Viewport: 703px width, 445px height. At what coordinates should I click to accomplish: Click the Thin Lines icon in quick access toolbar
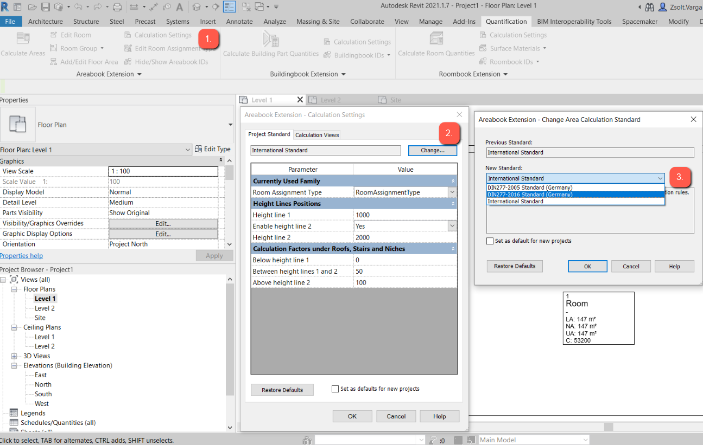[x=230, y=7]
